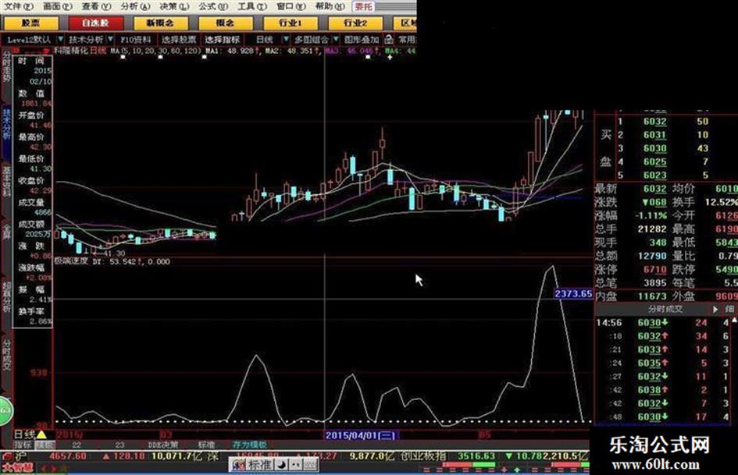The width and height of the screenshot is (738, 475).
Task: Open the 窗口 menu
Action: [x=291, y=6]
